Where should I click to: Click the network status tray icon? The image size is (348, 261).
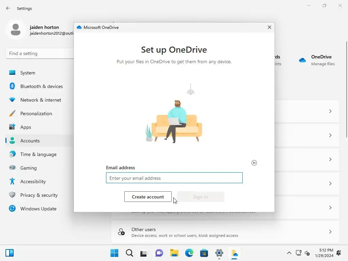coord(298,253)
